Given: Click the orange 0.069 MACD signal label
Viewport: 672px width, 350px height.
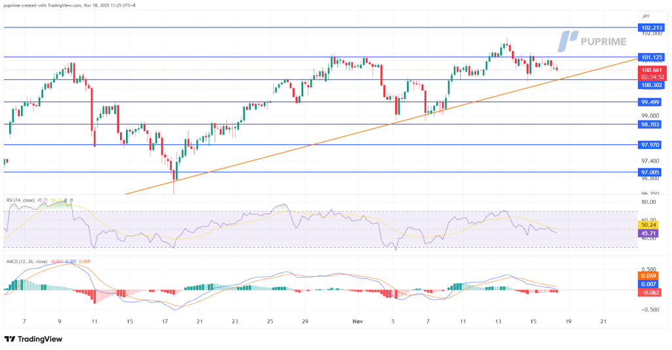Looking at the screenshot, I should 648,275.
